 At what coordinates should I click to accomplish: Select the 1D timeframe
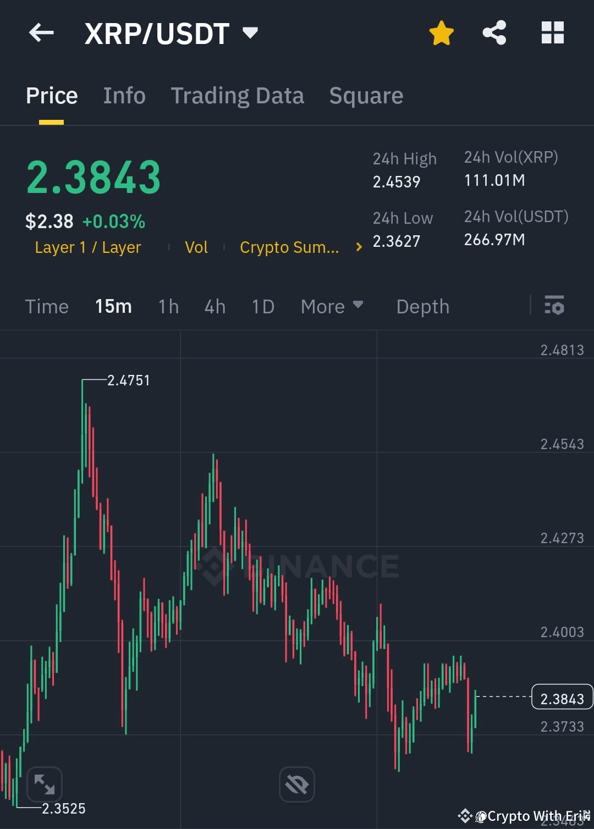point(262,306)
